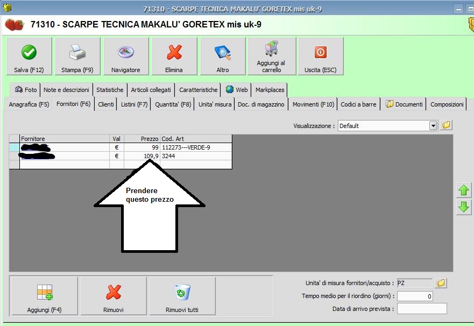Select the first supplier row's selector cell
474x326 pixels.
point(14,147)
